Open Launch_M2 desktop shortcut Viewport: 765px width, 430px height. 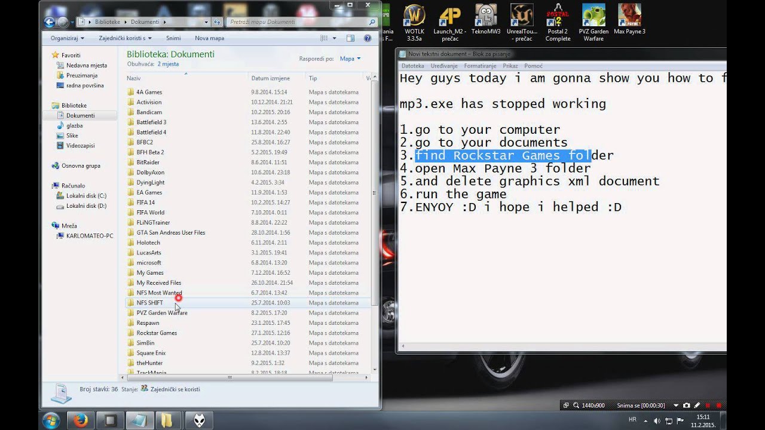tap(450, 22)
